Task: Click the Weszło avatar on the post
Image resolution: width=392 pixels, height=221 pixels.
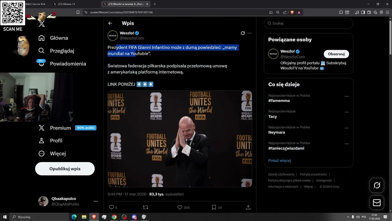Action: pyautogui.click(x=113, y=36)
